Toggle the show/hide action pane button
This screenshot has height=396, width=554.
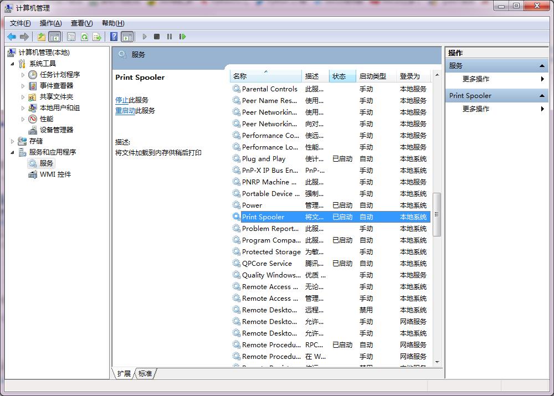[x=127, y=37]
